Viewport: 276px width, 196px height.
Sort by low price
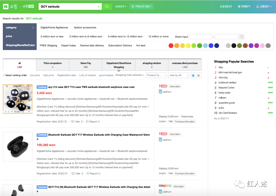pos(35,75)
